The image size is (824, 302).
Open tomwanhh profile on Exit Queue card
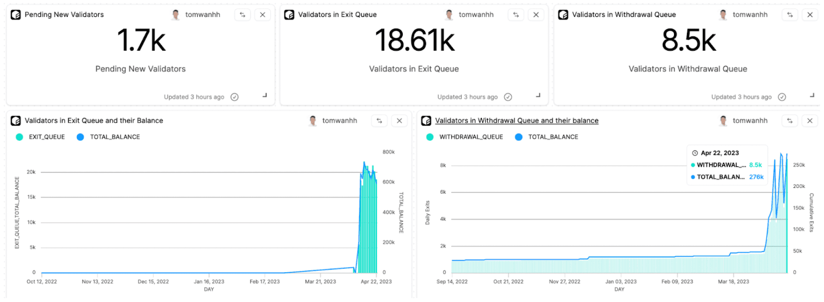475,15
